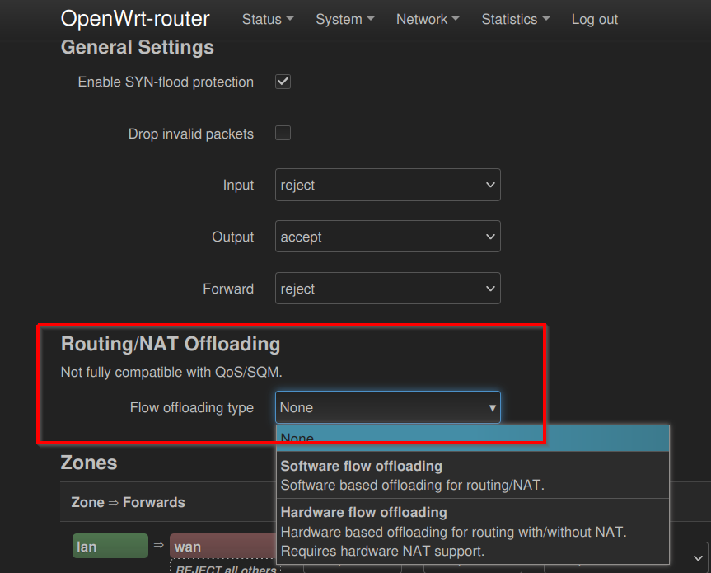This screenshot has height=573, width=711.
Task: Expand the Network menu
Action: click(x=427, y=19)
